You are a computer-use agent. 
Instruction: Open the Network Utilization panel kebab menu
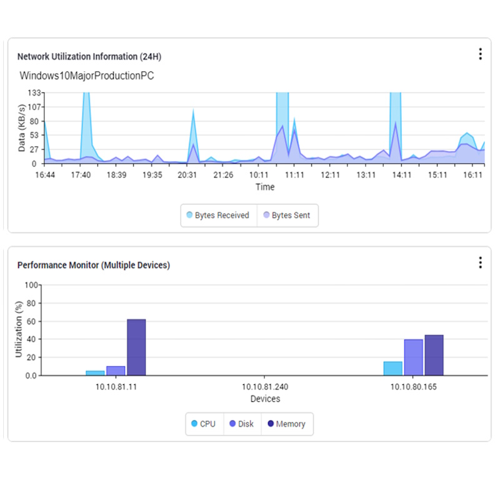pos(480,54)
